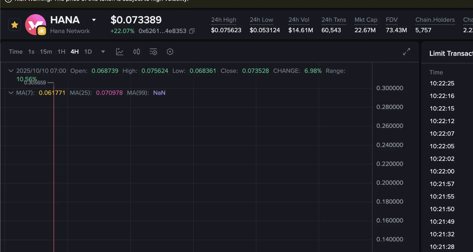473x252 pixels.
Task: Click the Chain.Holders label
Action: [x=435, y=20]
